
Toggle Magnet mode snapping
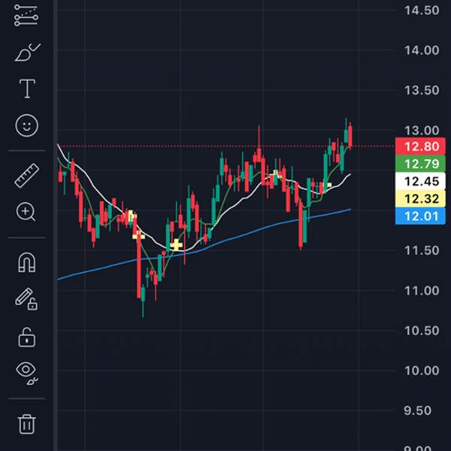point(27,262)
